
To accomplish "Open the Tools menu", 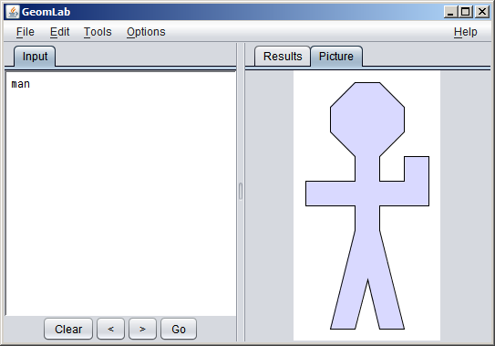I will pos(98,32).
